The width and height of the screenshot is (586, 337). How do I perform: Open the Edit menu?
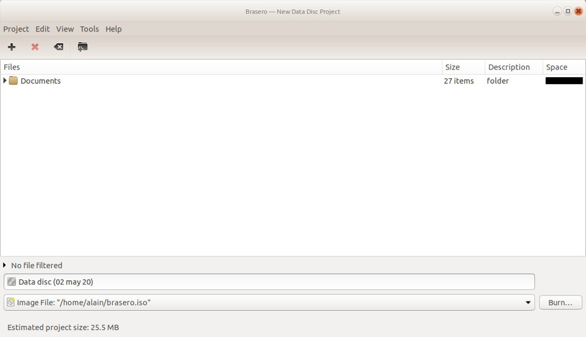(43, 29)
